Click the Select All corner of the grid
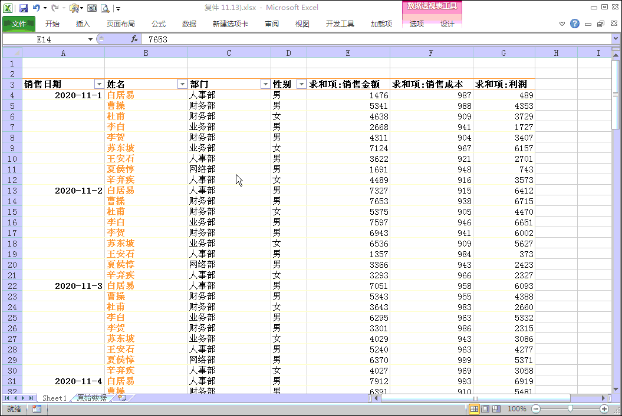 pos(12,52)
